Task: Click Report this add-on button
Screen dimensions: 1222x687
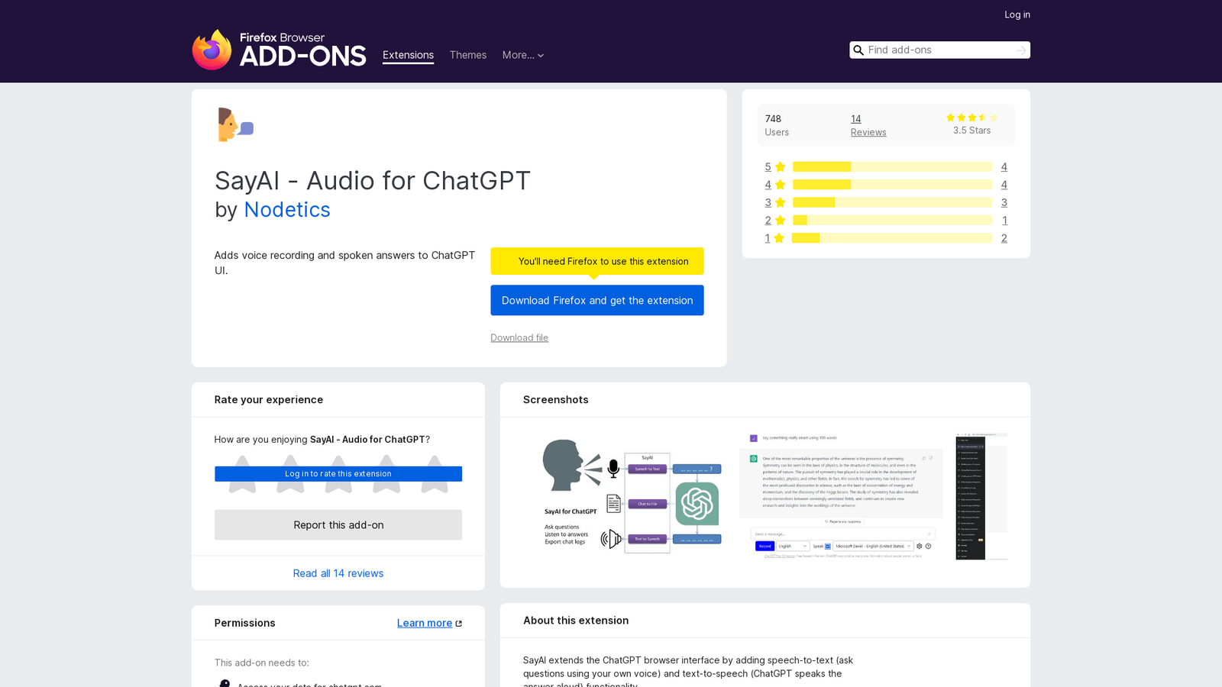Action: pyautogui.click(x=338, y=525)
